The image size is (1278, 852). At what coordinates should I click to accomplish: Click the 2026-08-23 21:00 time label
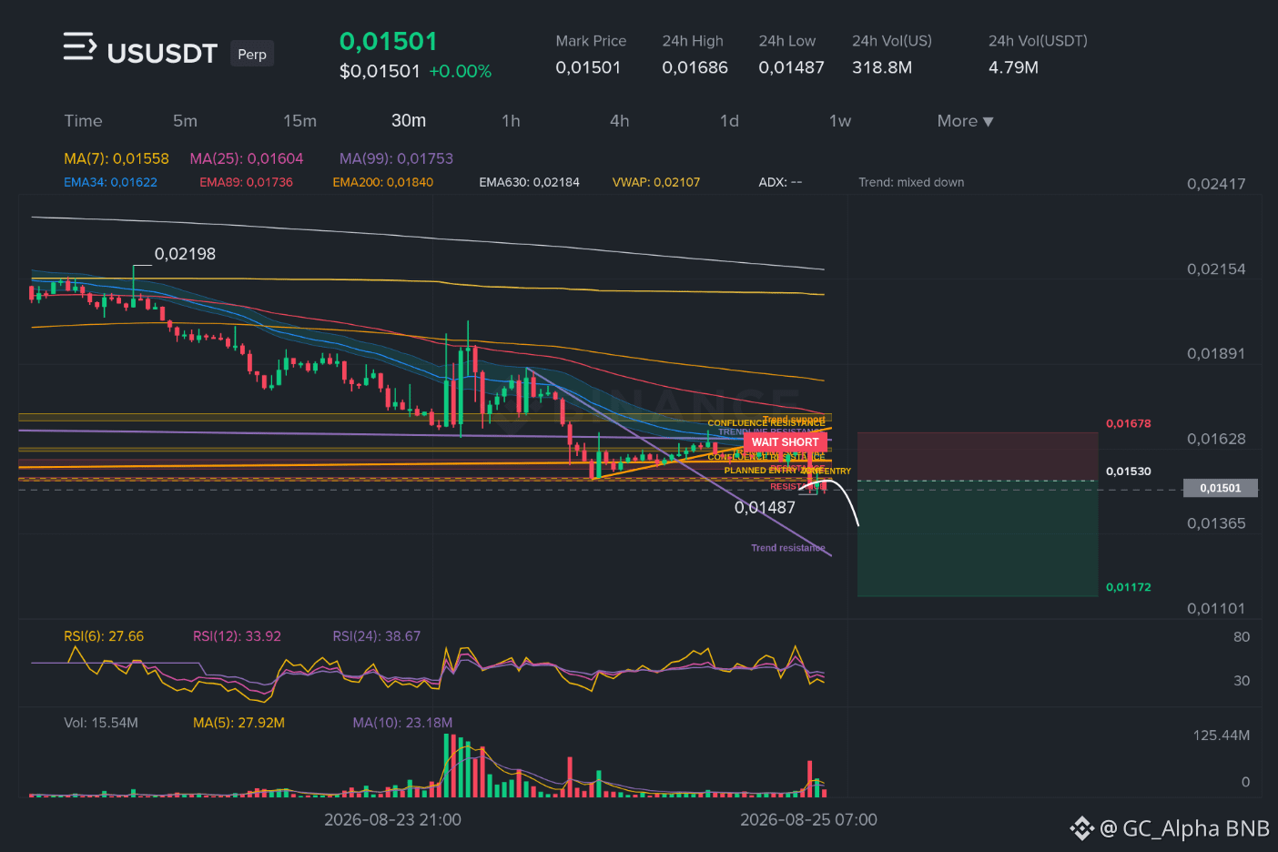[392, 820]
